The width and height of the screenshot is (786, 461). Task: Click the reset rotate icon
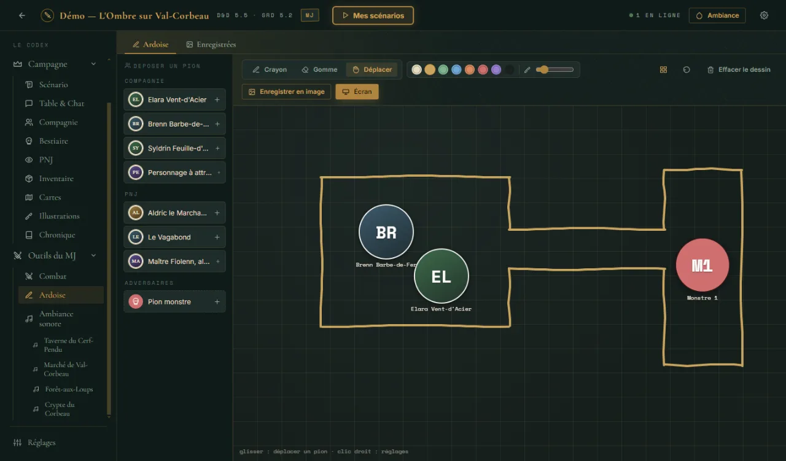687,70
